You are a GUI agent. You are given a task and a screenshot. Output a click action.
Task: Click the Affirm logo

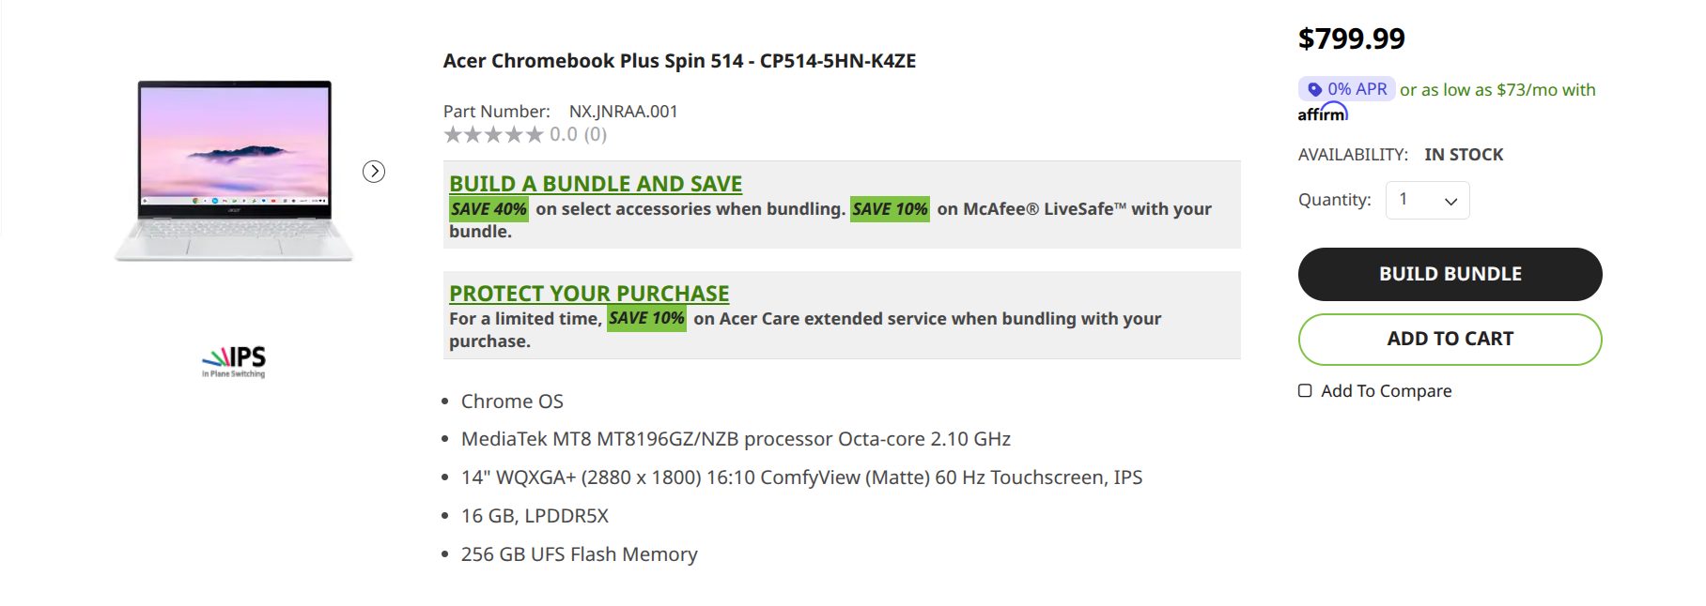pyautogui.click(x=1323, y=114)
